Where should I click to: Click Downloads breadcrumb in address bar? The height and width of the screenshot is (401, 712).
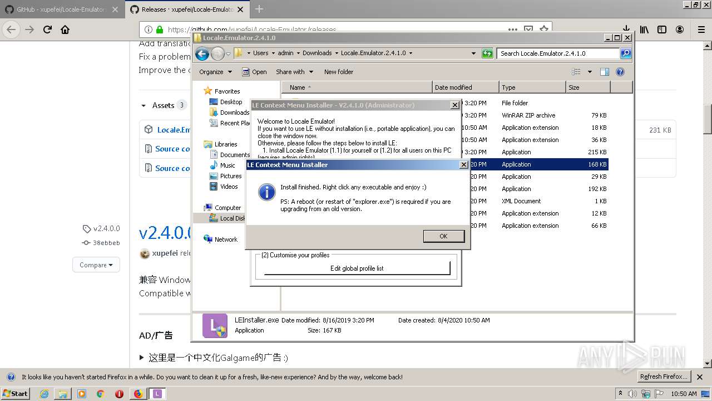pos(317,53)
